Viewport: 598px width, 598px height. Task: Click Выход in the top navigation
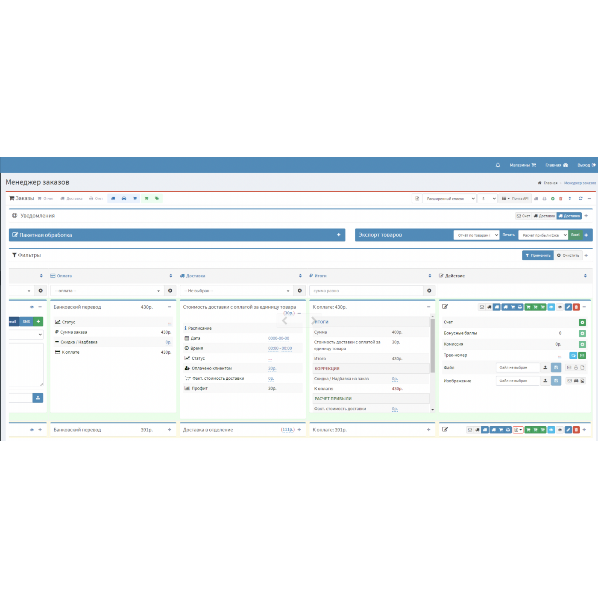point(586,165)
